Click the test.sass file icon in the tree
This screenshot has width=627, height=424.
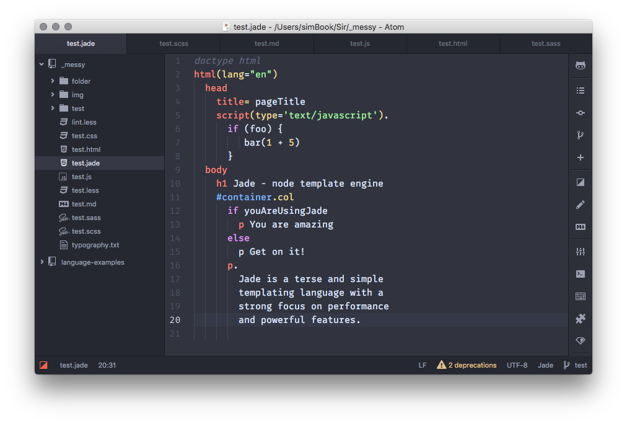(x=64, y=218)
